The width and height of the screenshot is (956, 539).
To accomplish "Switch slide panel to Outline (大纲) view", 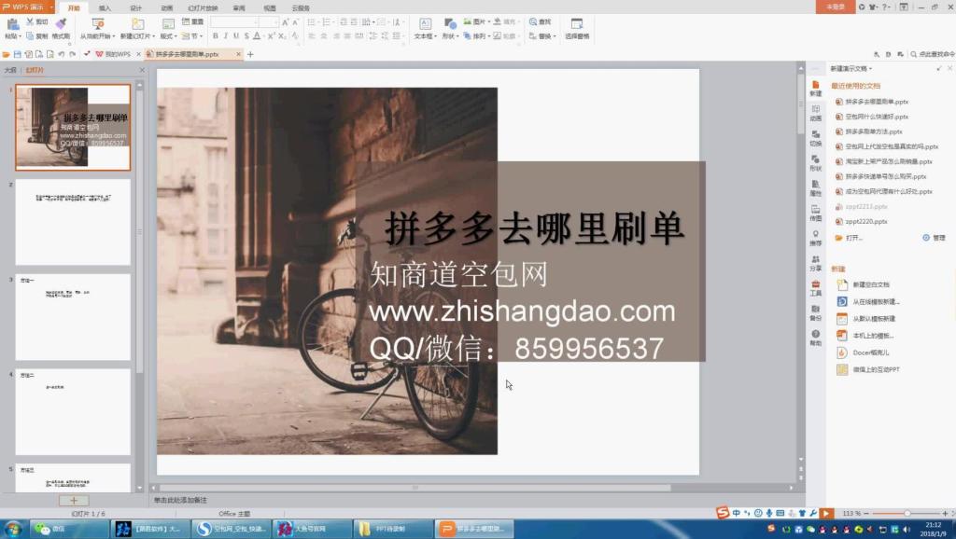I will click(x=10, y=70).
